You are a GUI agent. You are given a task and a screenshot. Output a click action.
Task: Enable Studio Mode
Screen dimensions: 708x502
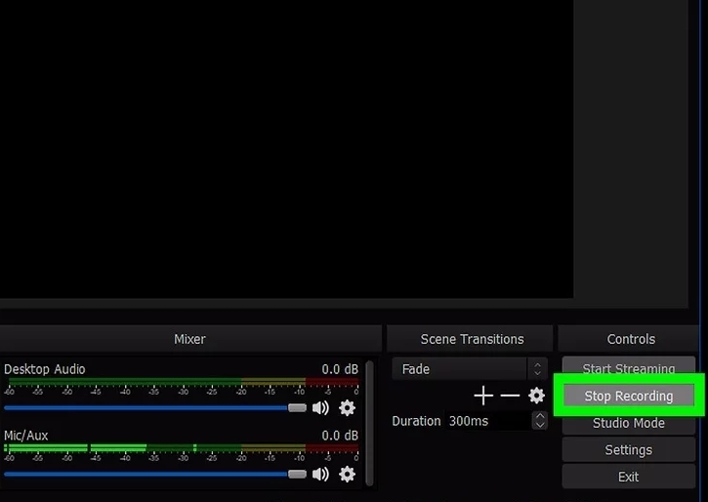[629, 423]
